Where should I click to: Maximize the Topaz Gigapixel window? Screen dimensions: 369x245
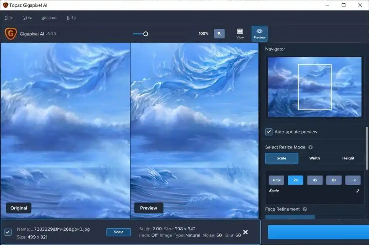point(343,5)
